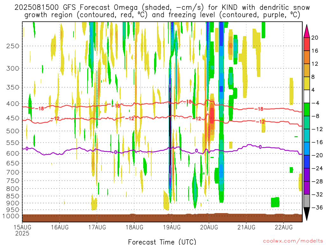
Task: Click the 550 pressure level label
Action: [x=13, y=143]
